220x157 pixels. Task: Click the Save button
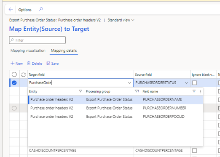click(x=53, y=64)
